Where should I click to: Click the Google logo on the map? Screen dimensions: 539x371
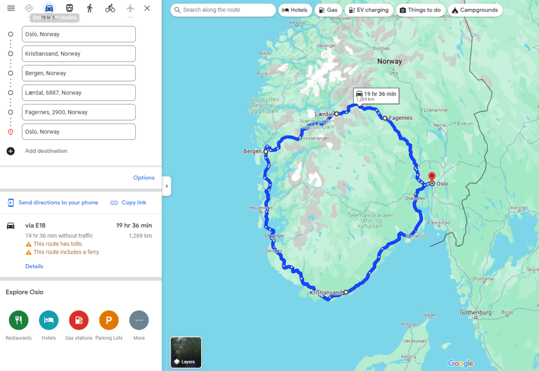[460, 364]
